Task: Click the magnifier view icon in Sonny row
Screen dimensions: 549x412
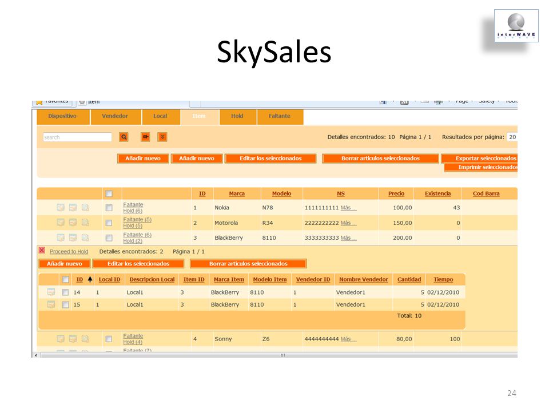Action: [85, 339]
